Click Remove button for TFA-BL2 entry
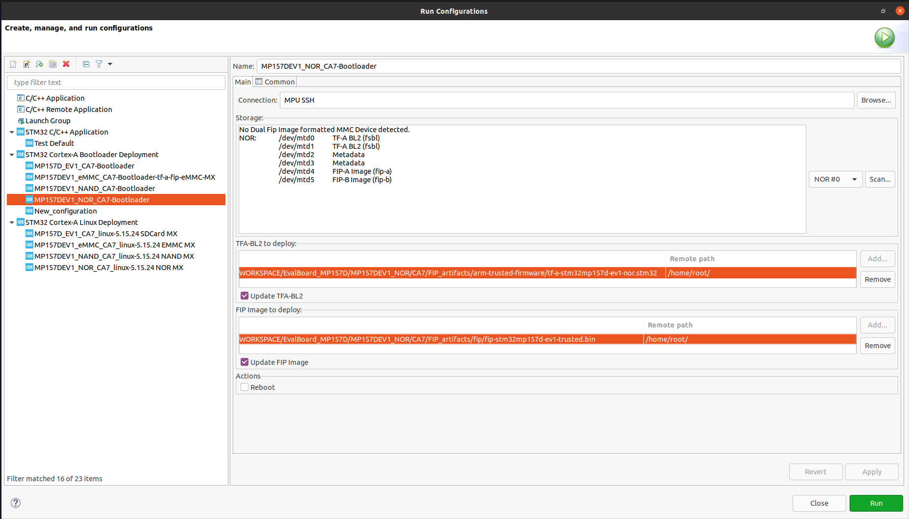The image size is (909, 519). pyautogui.click(x=878, y=279)
